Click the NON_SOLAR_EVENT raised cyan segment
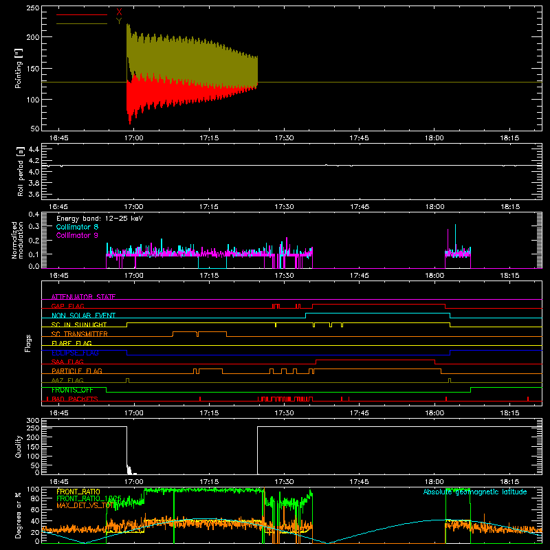The height and width of the screenshot is (550, 550). (377, 313)
